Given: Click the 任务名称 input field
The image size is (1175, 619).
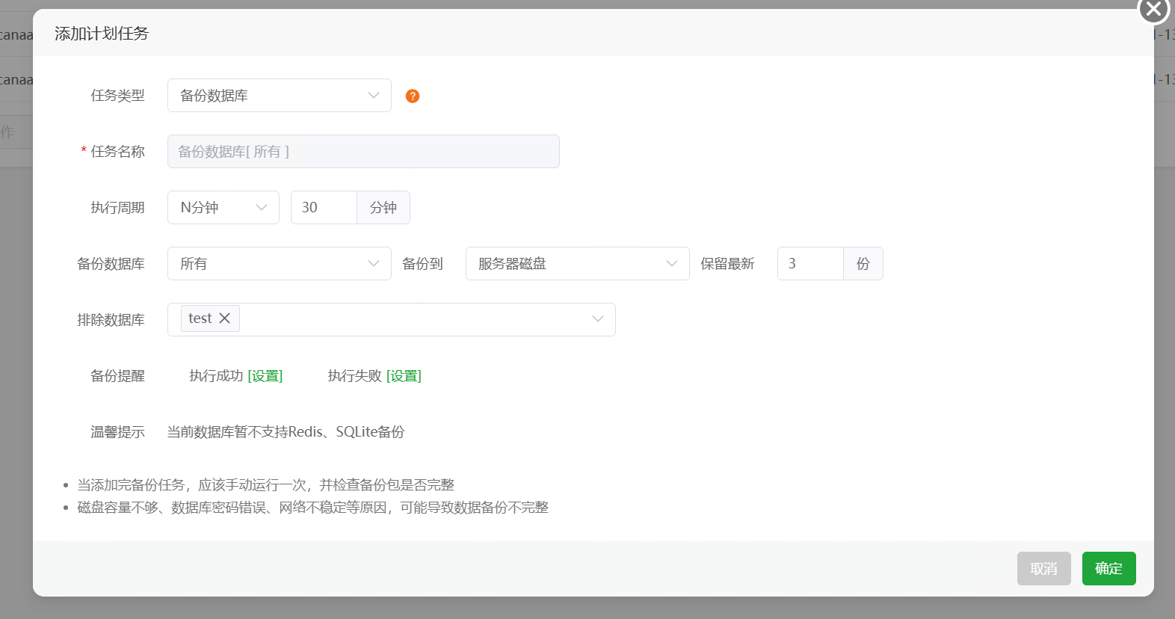Looking at the screenshot, I should click(363, 152).
